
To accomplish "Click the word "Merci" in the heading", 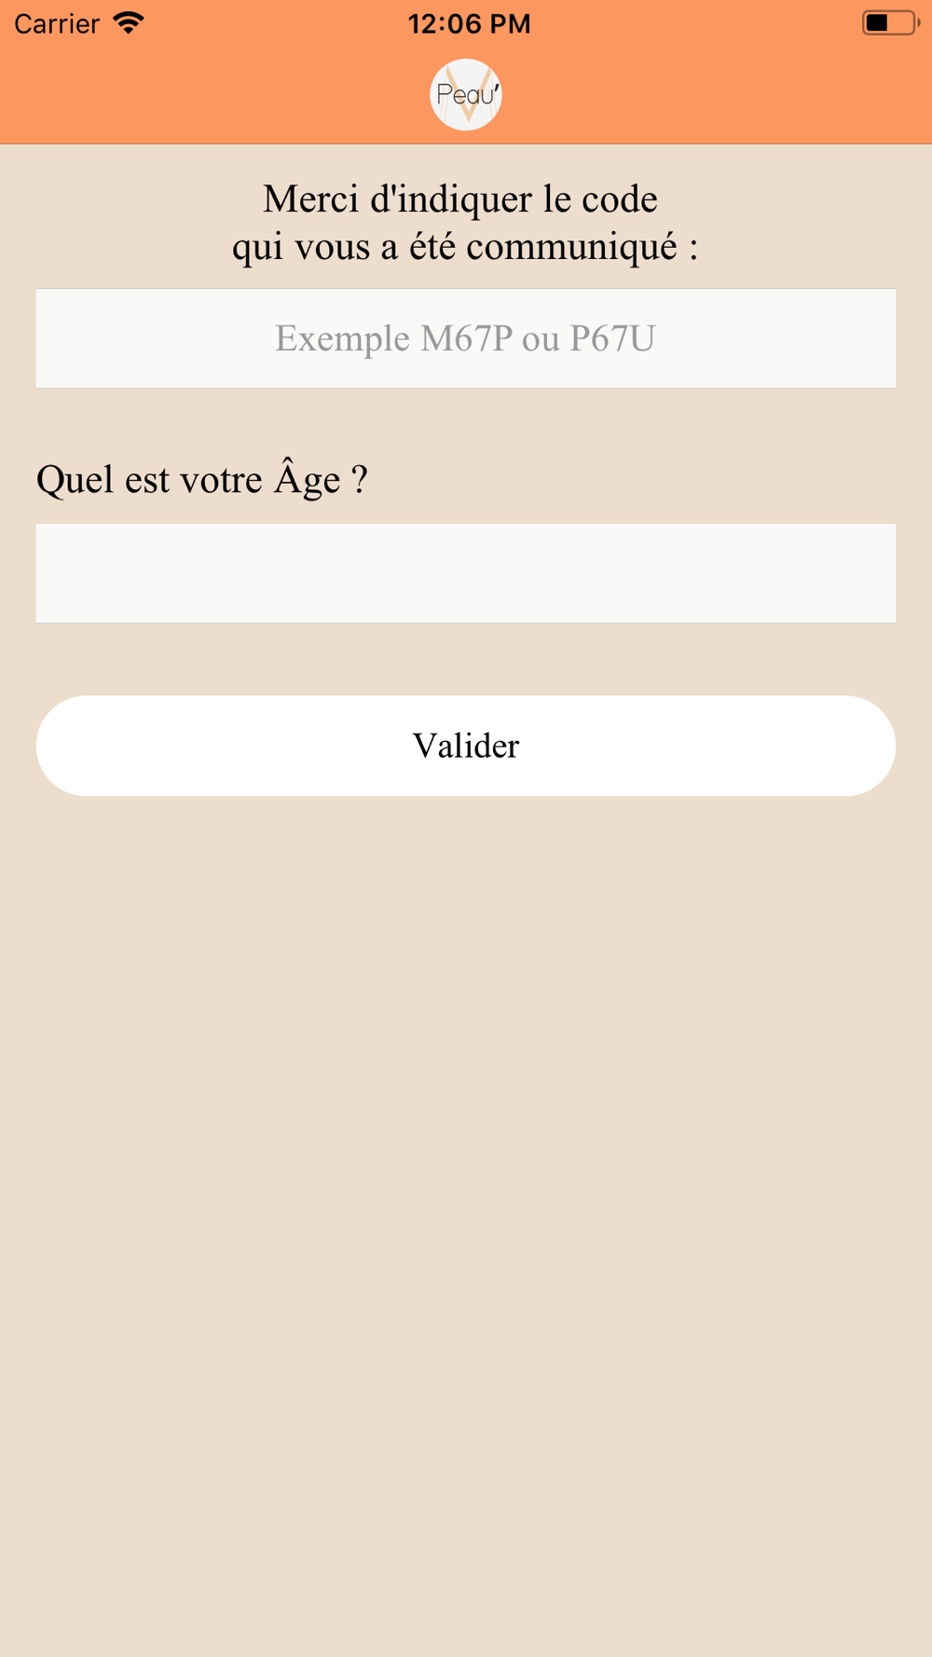I will [311, 199].
